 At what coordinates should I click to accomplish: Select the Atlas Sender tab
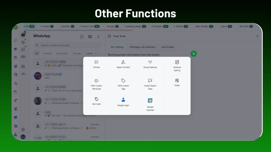(x=204, y=26)
